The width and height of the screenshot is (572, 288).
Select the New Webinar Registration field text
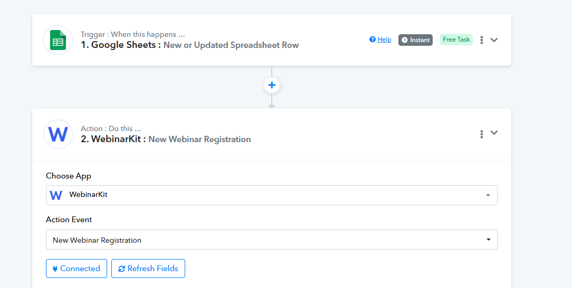tap(97, 240)
